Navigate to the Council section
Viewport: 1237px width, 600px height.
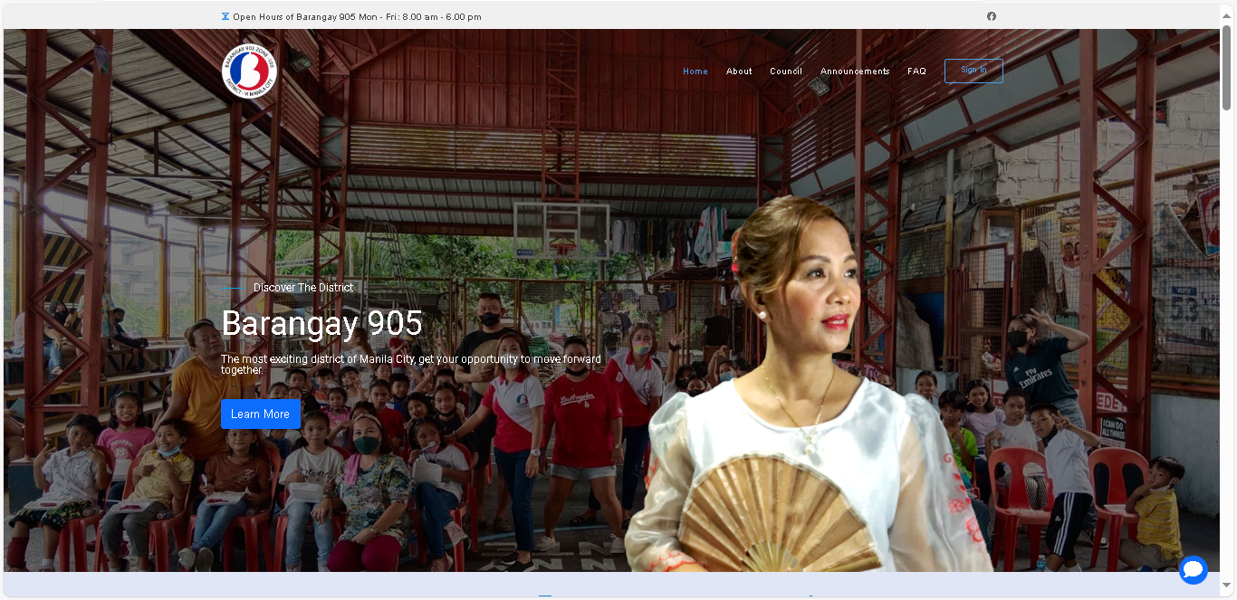point(785,71)
